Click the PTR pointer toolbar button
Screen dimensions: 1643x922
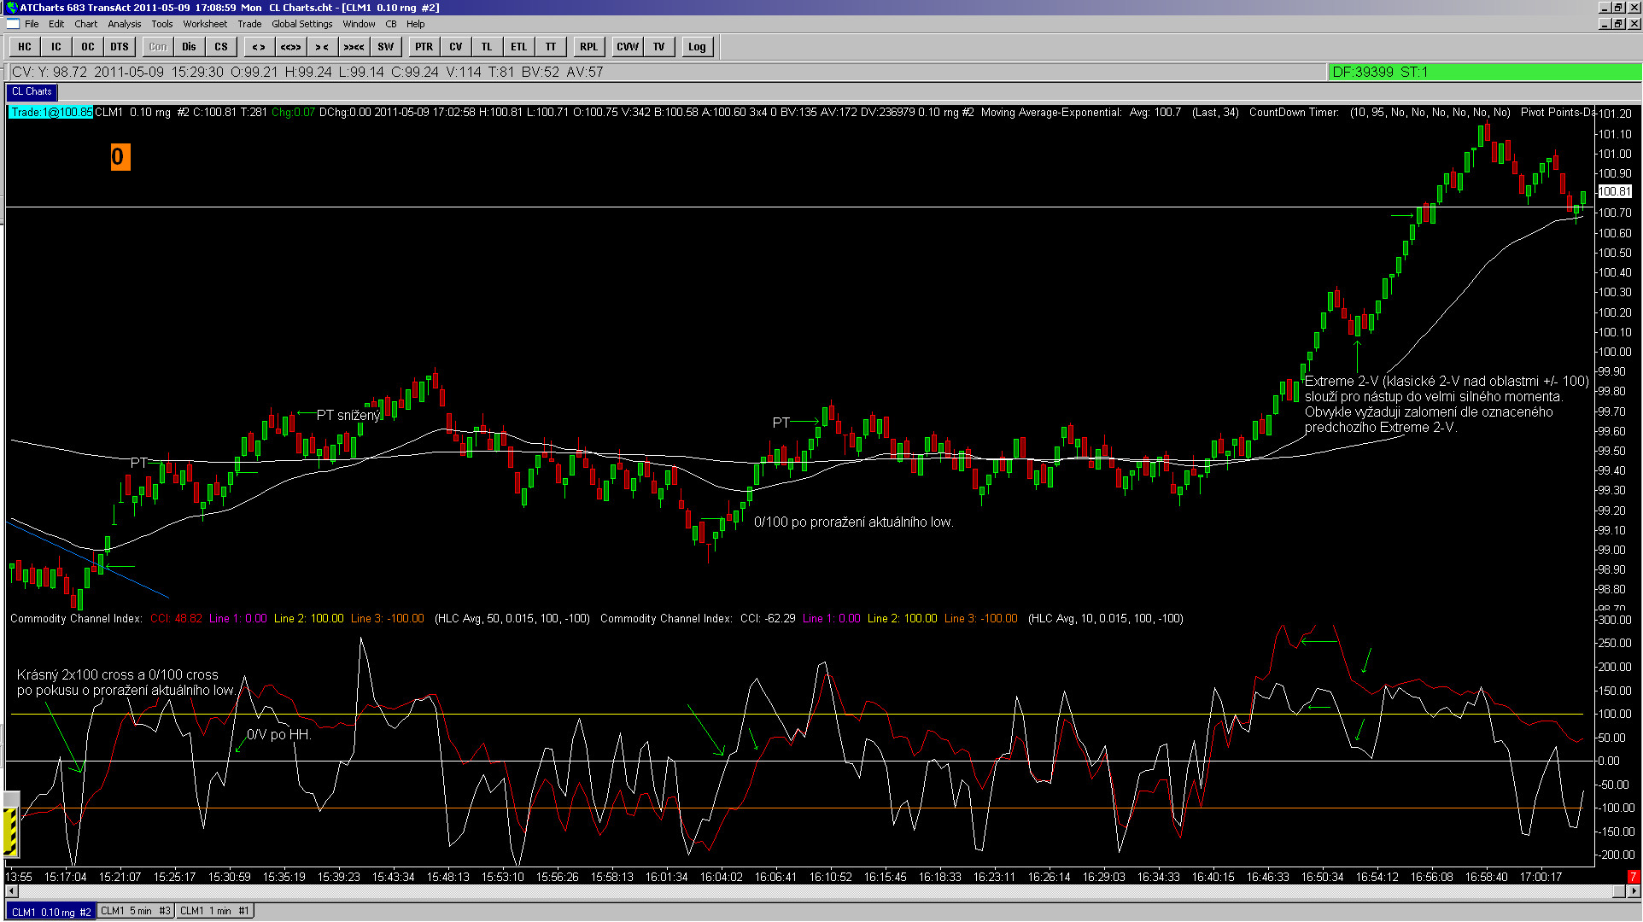point(424,47)
